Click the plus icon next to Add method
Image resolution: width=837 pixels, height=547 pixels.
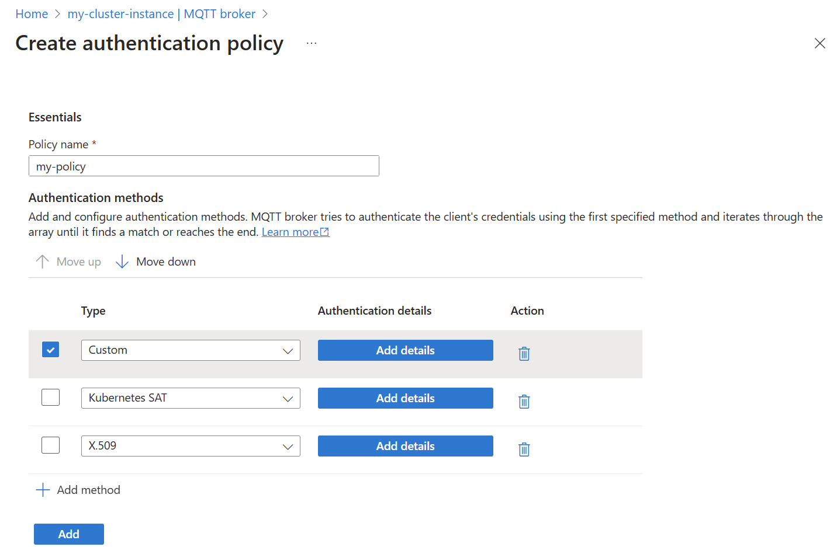42,490
